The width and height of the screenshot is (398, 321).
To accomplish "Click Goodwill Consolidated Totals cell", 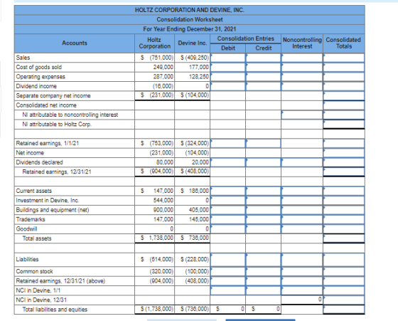I will click(344, 229).
